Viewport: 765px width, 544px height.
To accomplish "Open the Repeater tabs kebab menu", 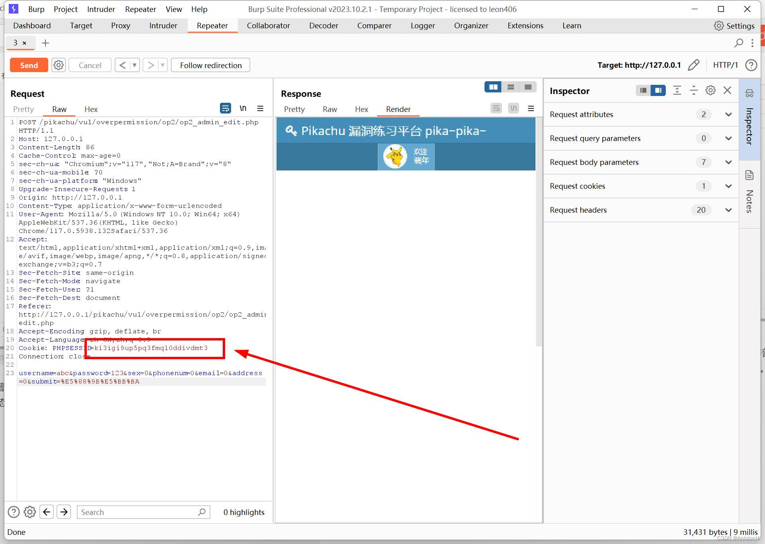I will (x=752, y=43).
